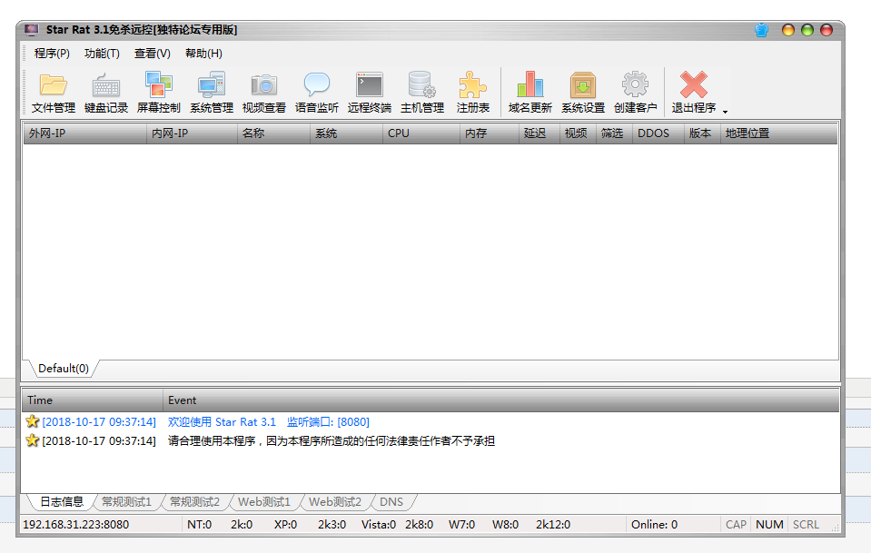This screenshot has width=871, height=553.
Task: Click the W7:0 status bar counter
Action: tap(461, 525)
